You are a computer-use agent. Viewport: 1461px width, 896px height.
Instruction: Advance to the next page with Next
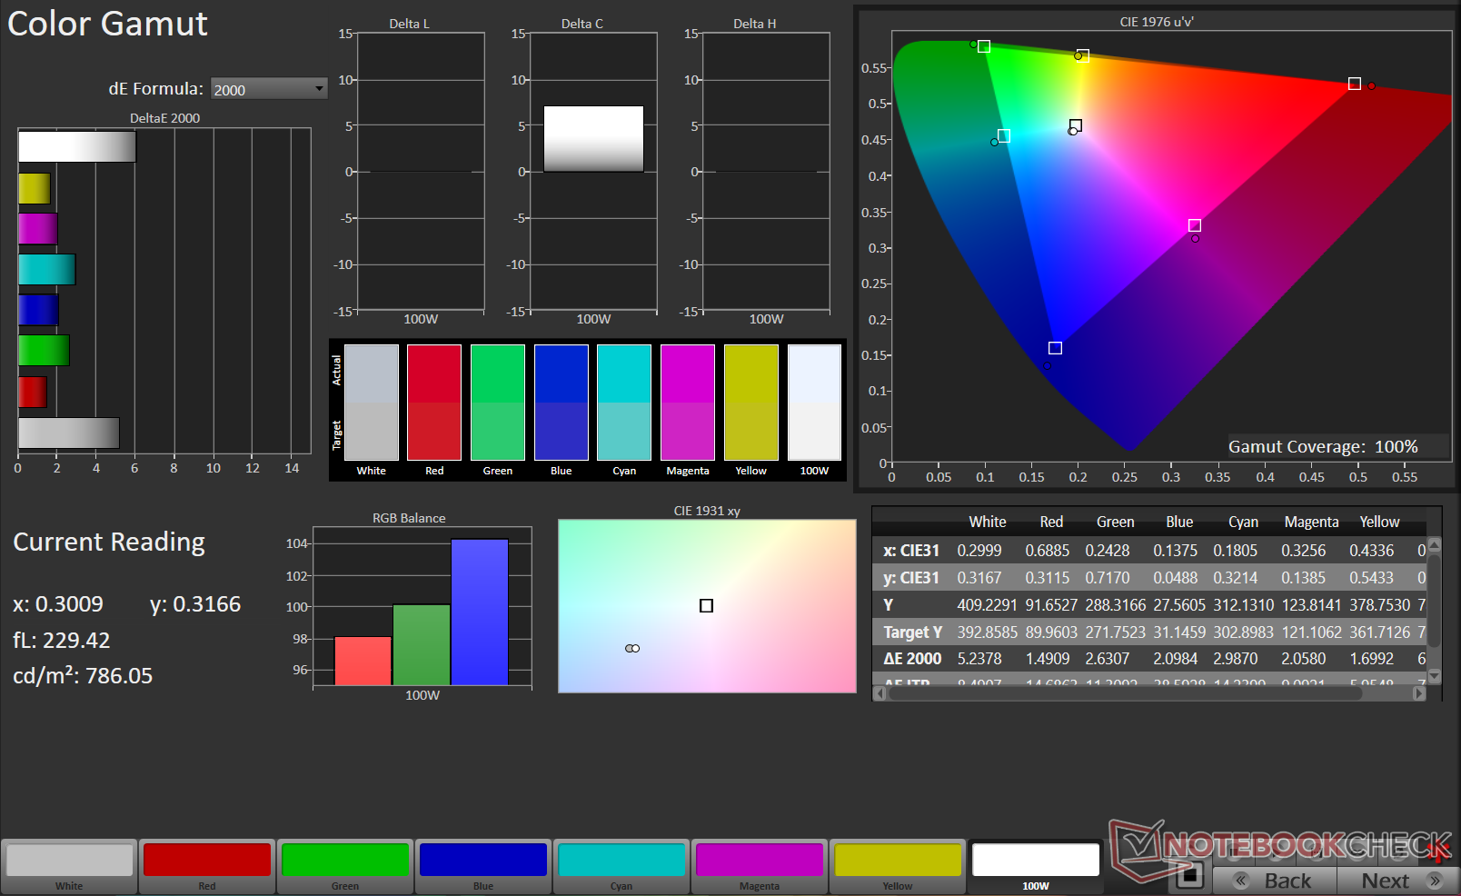point(1396,881)
